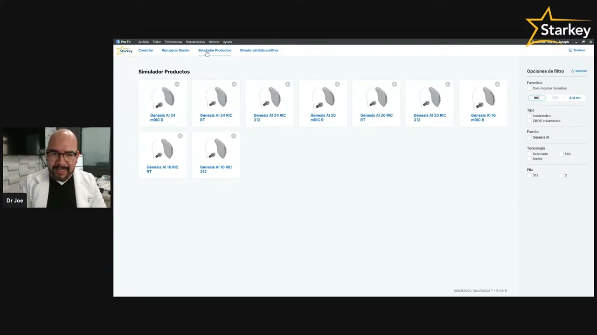
Task: Select Genesis AI 20 mRIC R hearing aid image
Action: [323, 98]
